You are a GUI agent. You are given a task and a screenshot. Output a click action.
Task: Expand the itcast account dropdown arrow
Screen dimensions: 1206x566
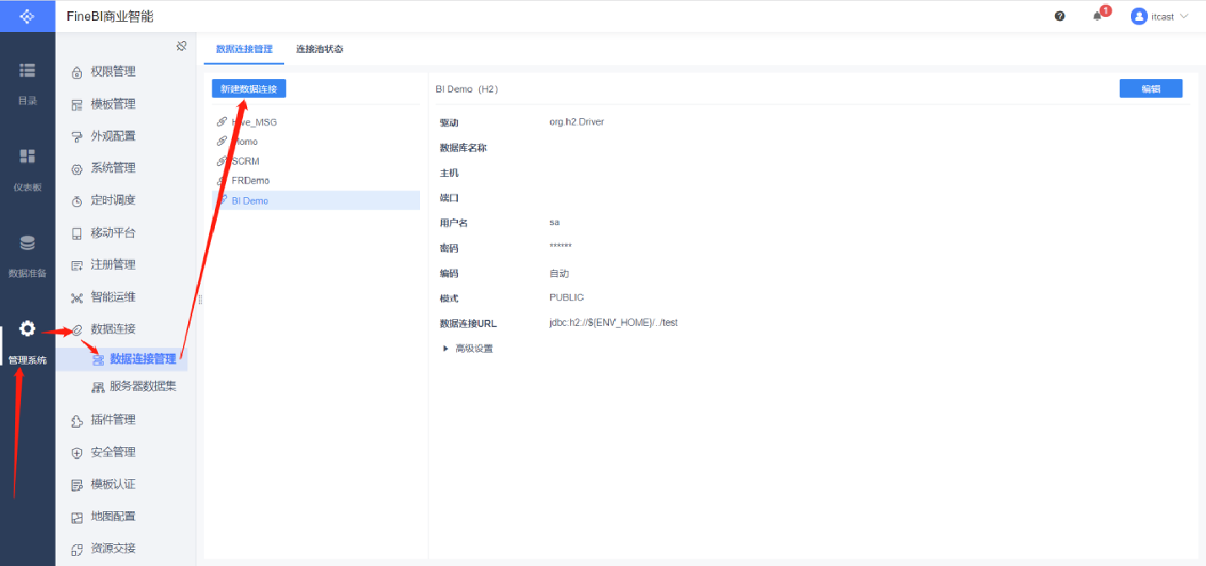[1184, 16]
